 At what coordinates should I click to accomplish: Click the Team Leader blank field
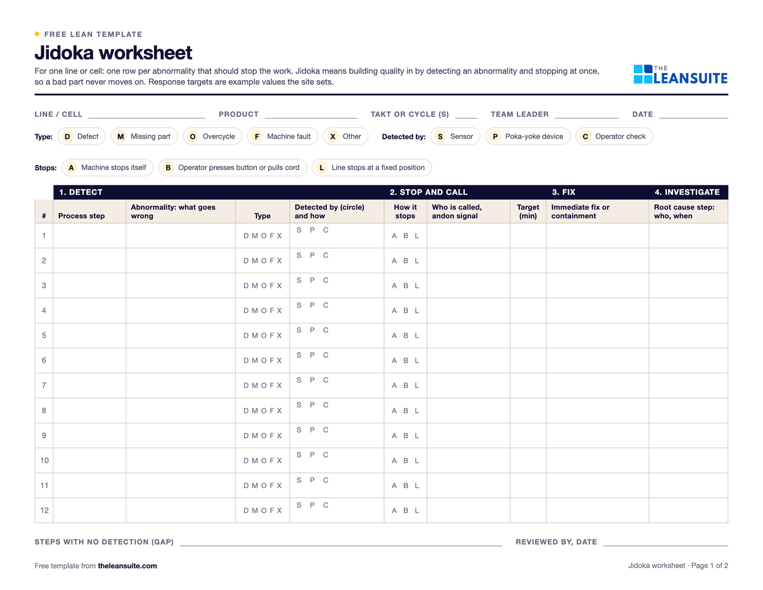pos(586,114)
